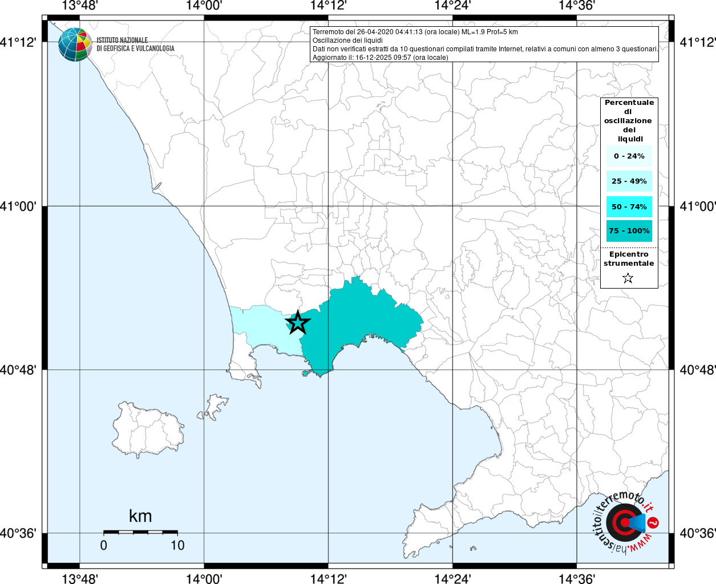This screenshot has width=716, height=584.
Task: Click the 'Dati non verificati estratti' line
Action: tap(485, 49)
